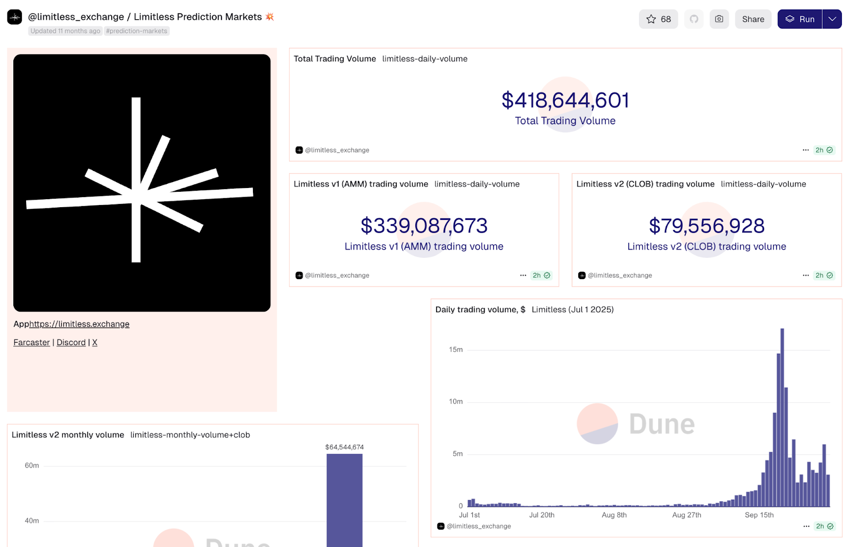Open three-dot menu on Total Trading Volume panel
This screenshot has height=547, width=852.
pos(806,150)
